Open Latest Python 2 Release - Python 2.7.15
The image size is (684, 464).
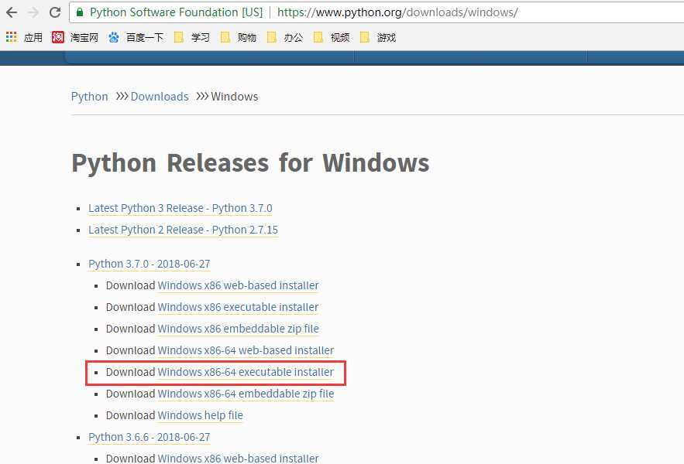coord(184,230)
